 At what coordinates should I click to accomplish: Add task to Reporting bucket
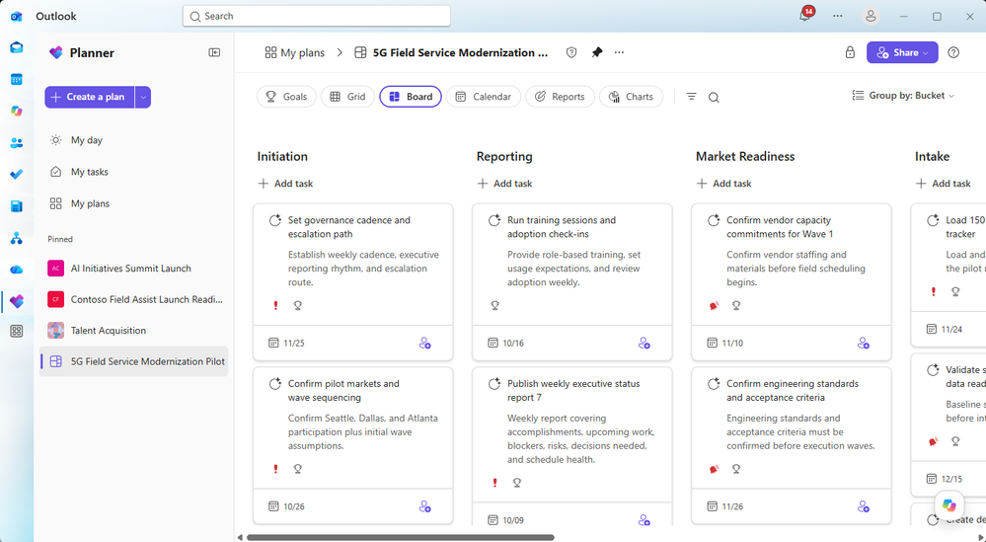click(x=505, y=184)
